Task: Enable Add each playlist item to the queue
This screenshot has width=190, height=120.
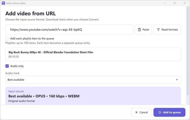Action: (x=7, y=39)
